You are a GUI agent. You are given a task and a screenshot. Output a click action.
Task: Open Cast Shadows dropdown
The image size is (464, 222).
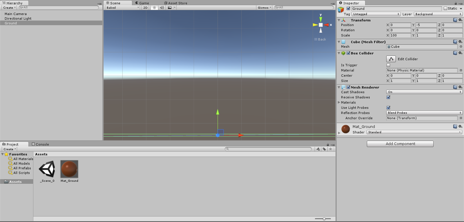425,92
